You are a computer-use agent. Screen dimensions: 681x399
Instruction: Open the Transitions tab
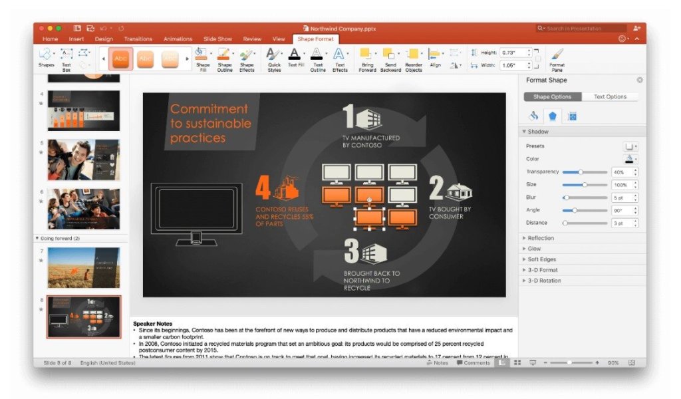point(138,39)
